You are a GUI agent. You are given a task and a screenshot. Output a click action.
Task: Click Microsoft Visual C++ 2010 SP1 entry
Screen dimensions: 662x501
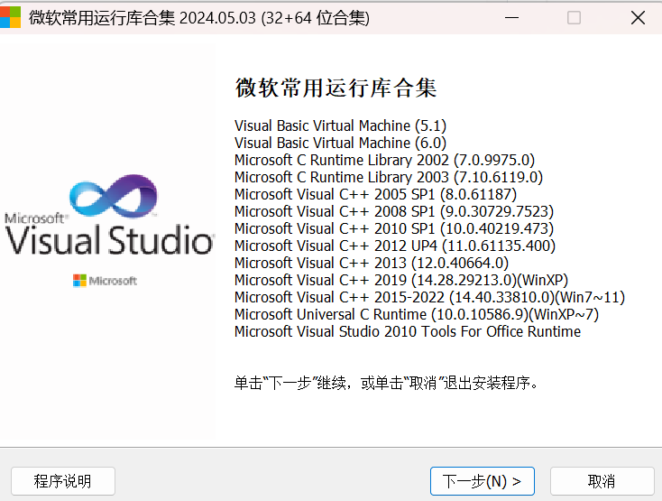pos(393,228)
